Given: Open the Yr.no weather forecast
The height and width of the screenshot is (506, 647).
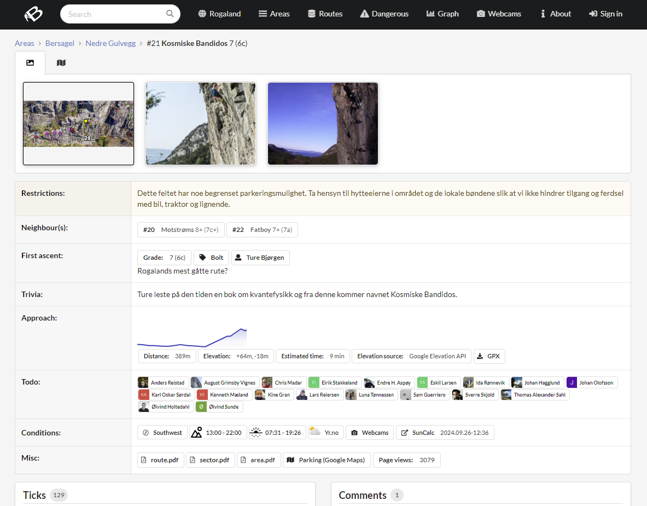Looking at the screenshot, I should 325,433.
